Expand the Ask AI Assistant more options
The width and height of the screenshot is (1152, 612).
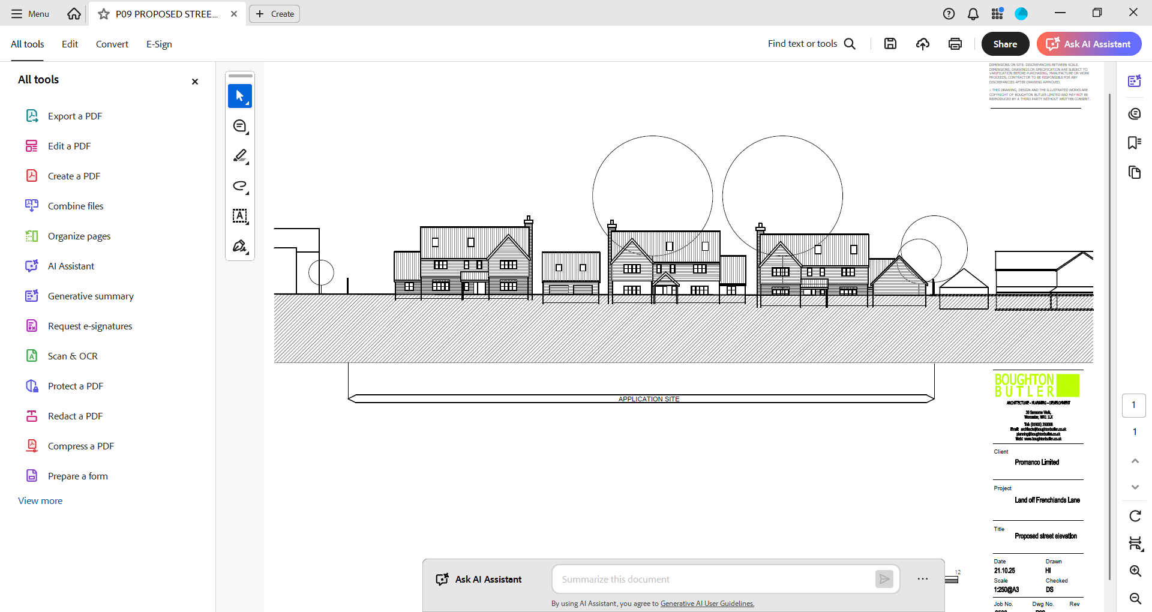coord(923,579)
